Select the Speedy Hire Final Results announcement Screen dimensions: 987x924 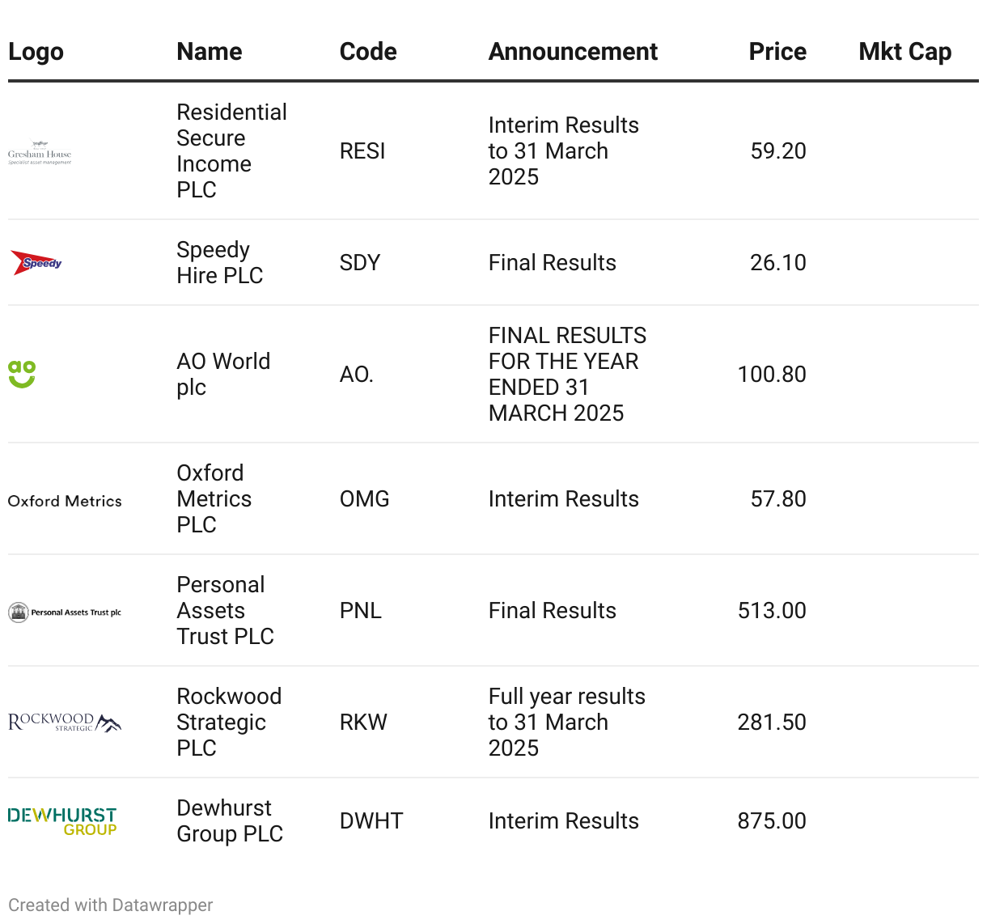click(552, 263)
